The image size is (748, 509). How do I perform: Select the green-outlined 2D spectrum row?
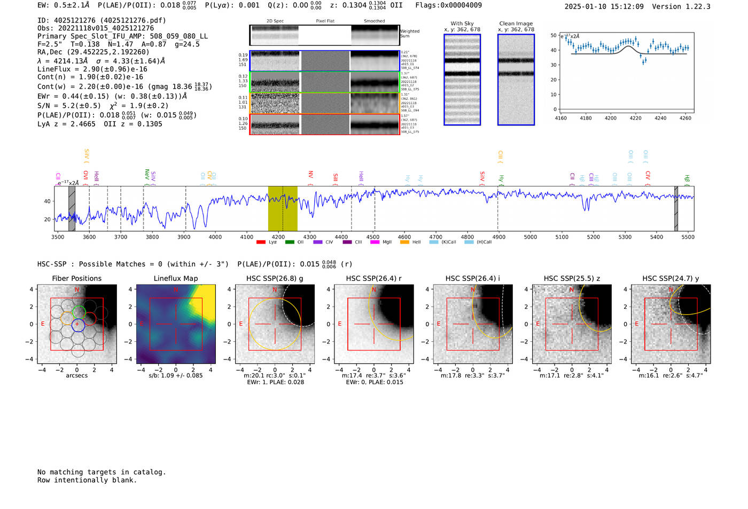coord(325,82)
